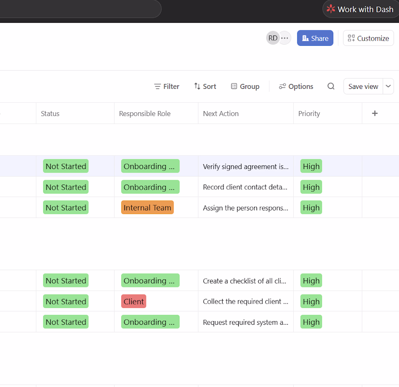The width and height of the screenshot is (399, 387).
Task: Open the Sort options
Action: (x=205, y=86)
